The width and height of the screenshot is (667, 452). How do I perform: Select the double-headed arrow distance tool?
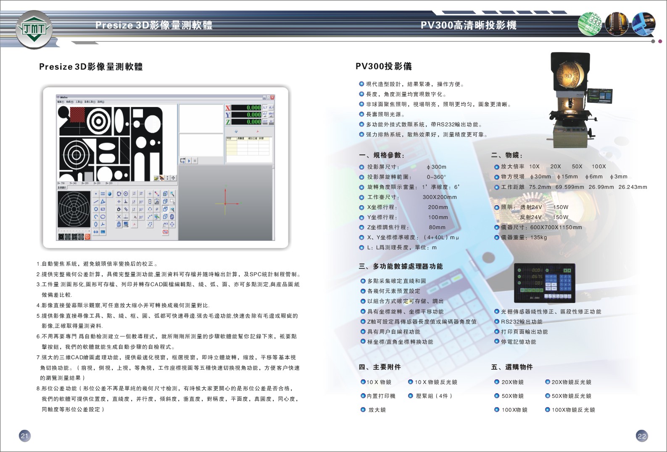pos(96,232)
